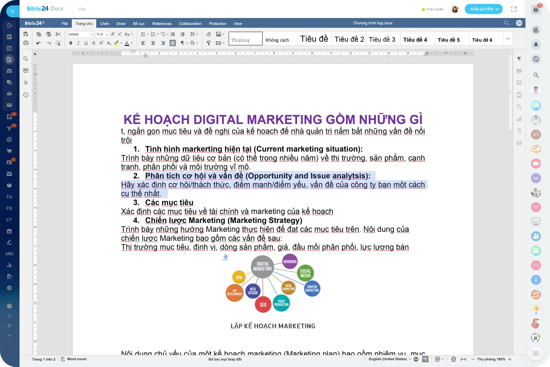
Task: Open the Chart settings icon in right panel
Action: 519,119
